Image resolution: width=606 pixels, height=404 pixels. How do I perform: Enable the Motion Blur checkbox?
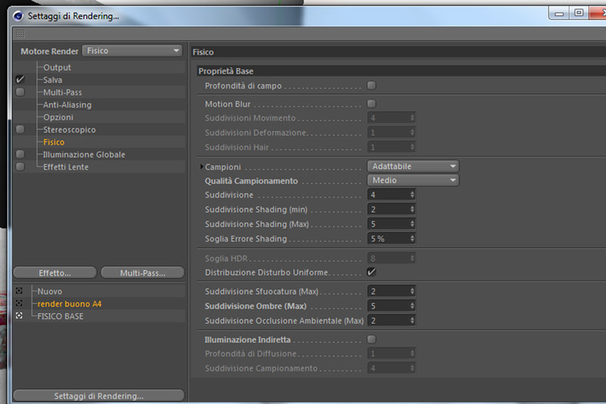(371, 104)
